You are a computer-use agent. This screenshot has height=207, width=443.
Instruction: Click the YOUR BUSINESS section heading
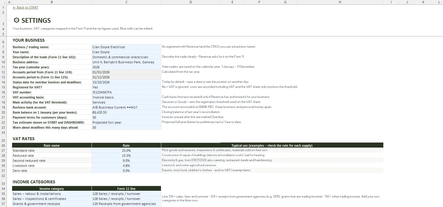coord(29,40)
